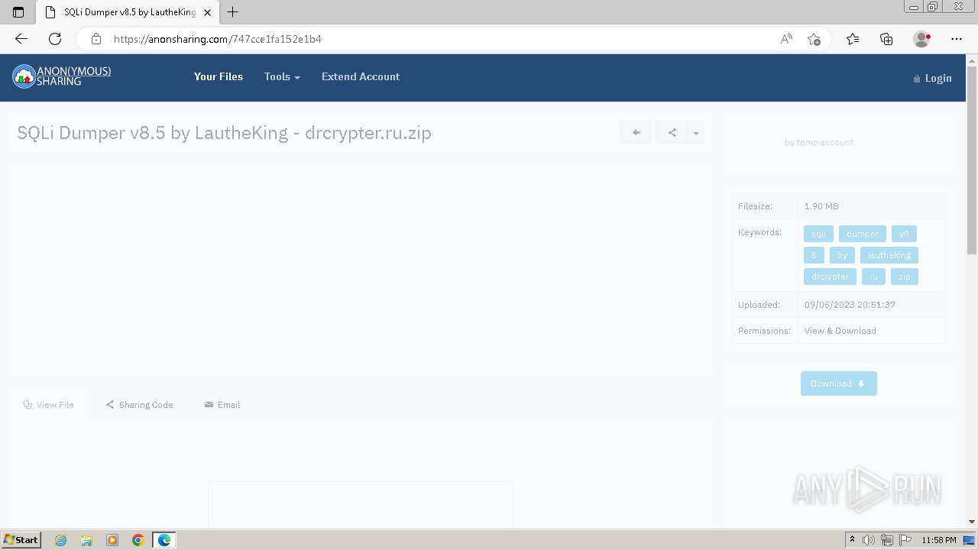The image size is (978, 550).
Task: Click the 'by' keyword tag
Action: pos(842,255)
